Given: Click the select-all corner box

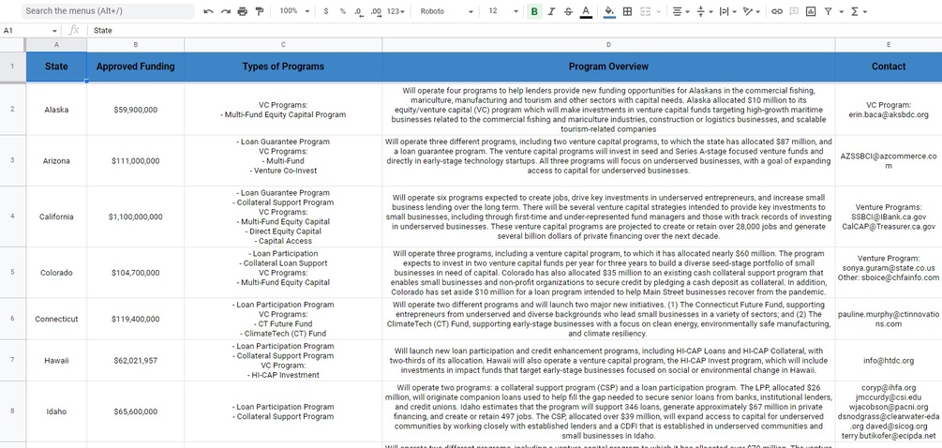Looking at the screenshot, I should point(12,45).
